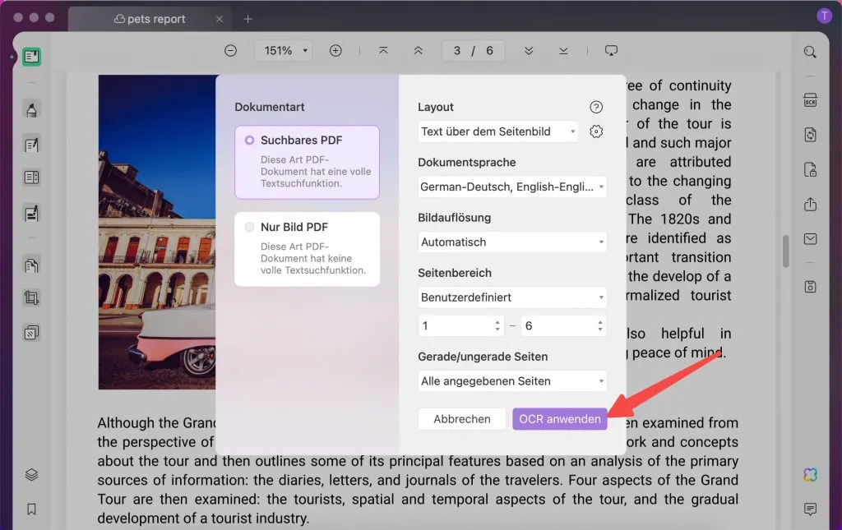Select the highlighter Comment tool
The width and height of the screenshot is (842, 530).
coord(31,109)
